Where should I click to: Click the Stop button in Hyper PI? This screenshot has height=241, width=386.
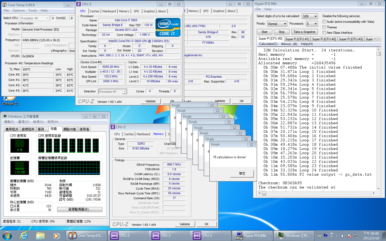tap(281, 32)
